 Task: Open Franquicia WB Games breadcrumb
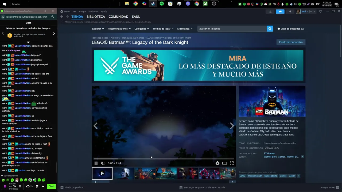coord(133,38)
